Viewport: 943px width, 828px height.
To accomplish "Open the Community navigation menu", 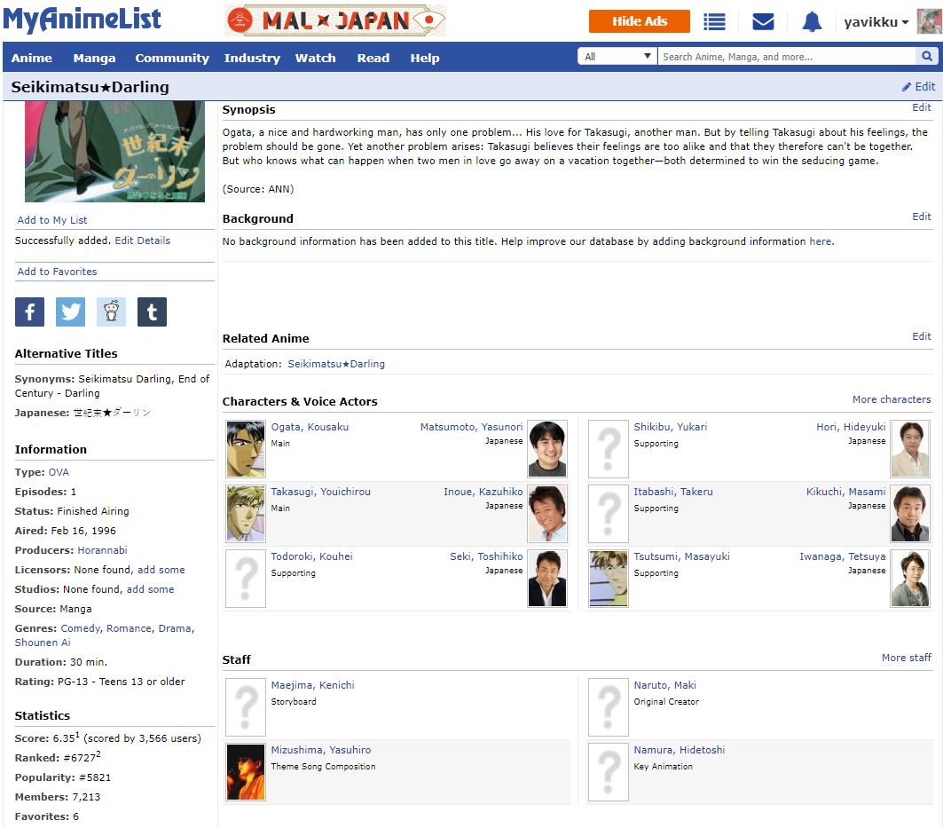I will pyautogui.click(x=172, y=58).
